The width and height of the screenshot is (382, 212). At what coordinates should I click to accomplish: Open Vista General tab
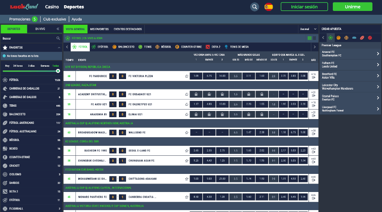click(x=75, y=29)
